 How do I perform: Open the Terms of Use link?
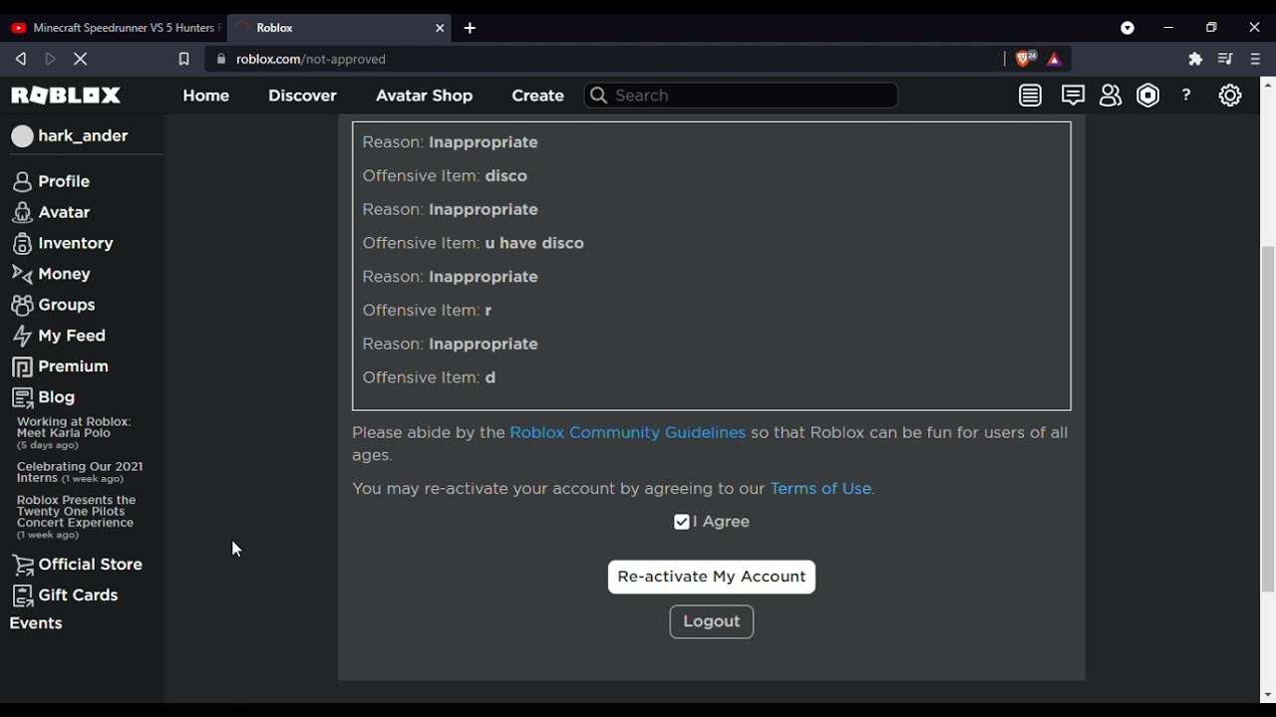point(820,489)
